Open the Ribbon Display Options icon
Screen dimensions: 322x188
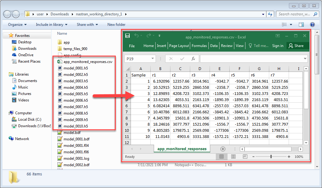(x=278, y=36)
